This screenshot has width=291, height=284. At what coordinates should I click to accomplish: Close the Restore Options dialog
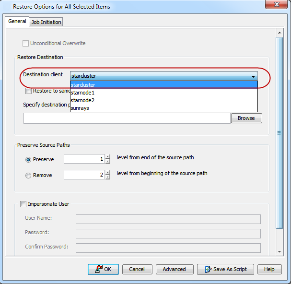pyautogui.click(x=274, y=6)
